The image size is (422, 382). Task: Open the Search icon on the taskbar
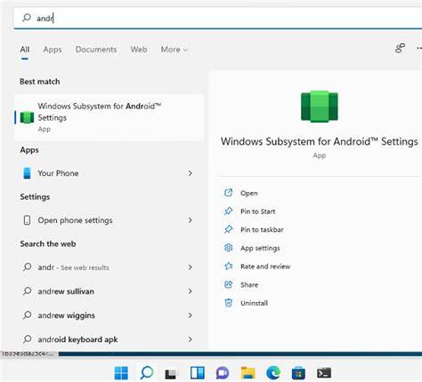147,373
